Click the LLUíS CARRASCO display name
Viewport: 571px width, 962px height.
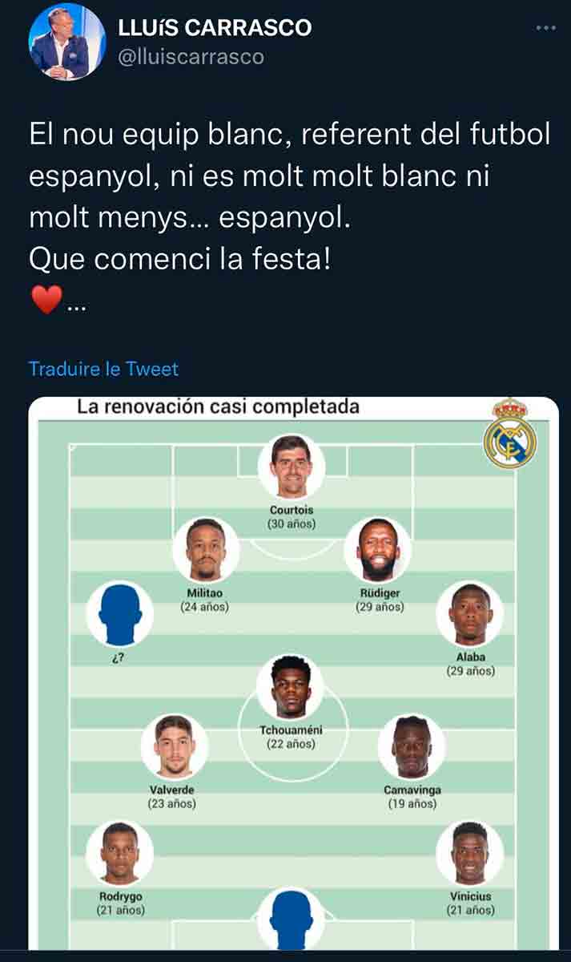click(x=215, y=27)
